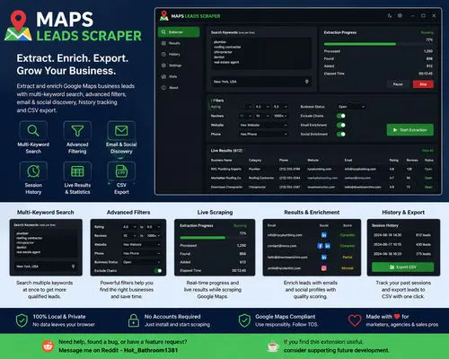Select the NYC Plumbing Experts result row
The image size is (449, 359).
click(x=321, y=169)
